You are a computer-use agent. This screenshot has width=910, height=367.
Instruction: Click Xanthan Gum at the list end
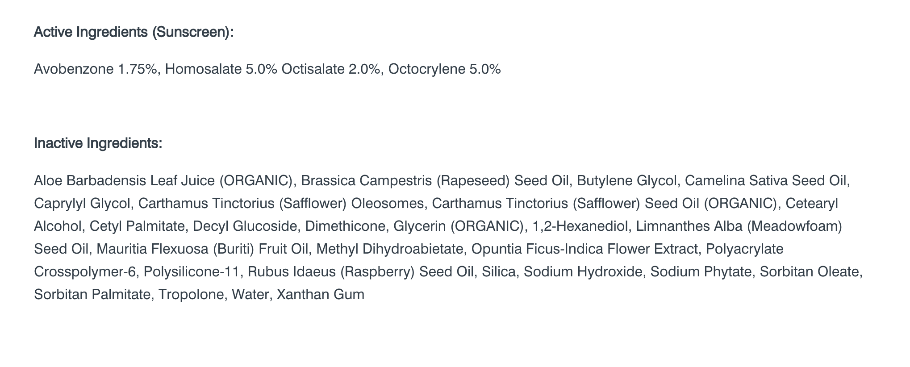pyautogui.click(x=320, y=295)
